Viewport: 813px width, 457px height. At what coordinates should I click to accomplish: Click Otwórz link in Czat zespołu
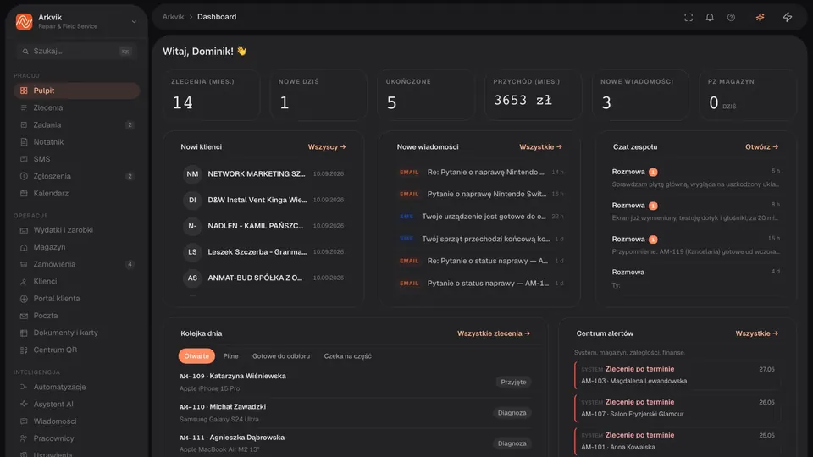(761, 147)
